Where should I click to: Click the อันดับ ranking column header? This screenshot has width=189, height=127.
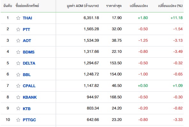tap(8, 6)
